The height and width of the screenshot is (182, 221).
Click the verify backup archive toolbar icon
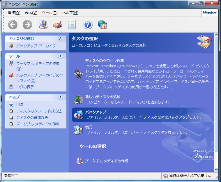(x=58, y=25)
